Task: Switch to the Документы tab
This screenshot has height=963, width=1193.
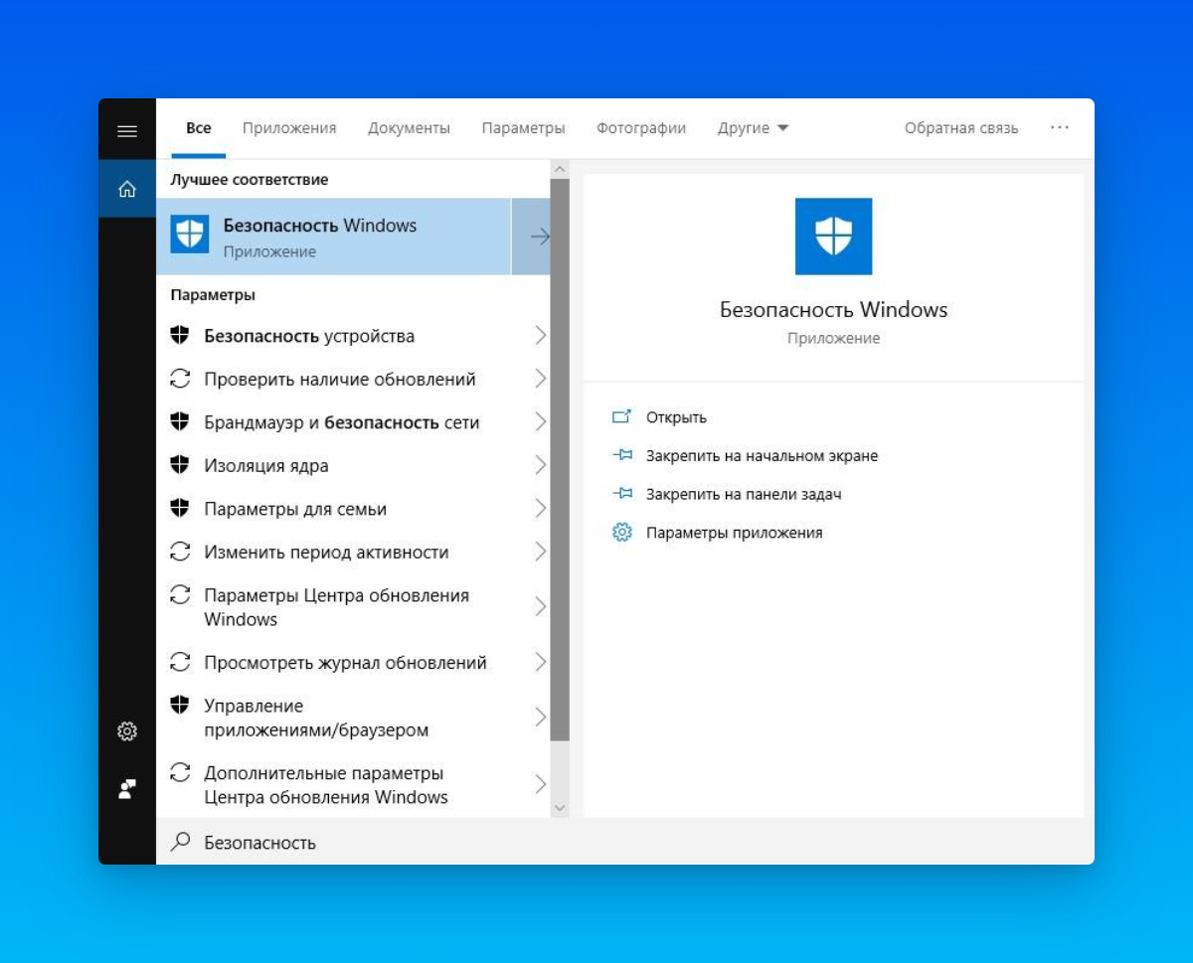Action: click(409, 128)
